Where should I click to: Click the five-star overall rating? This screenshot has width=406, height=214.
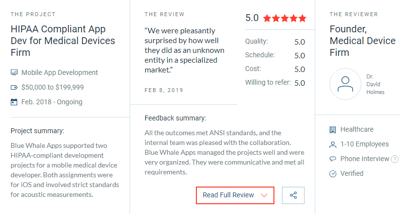tap(285, 18)
